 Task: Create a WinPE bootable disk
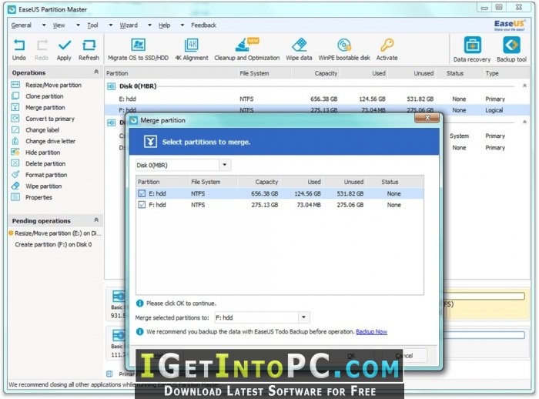coord(344,49)
